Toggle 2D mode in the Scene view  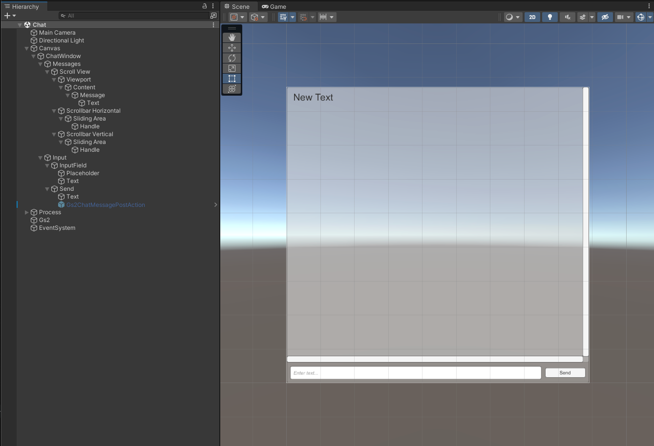(532, 17)
